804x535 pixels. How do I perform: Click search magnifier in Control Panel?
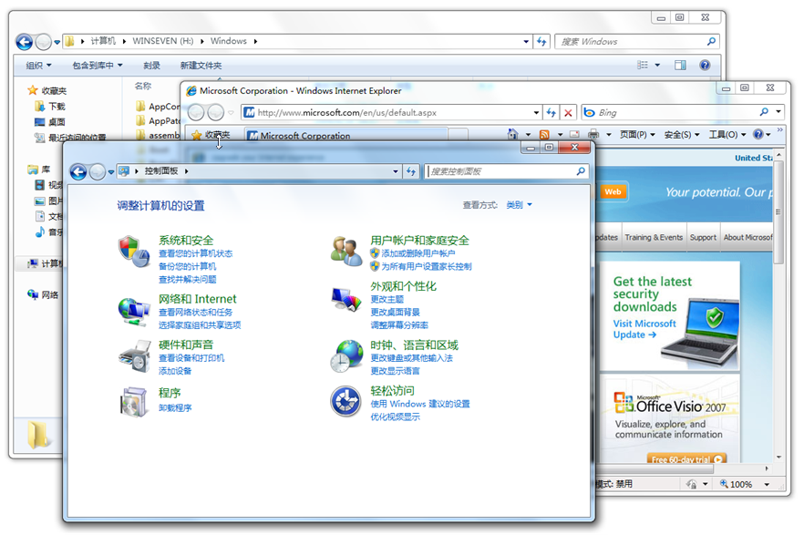[581, 171]
